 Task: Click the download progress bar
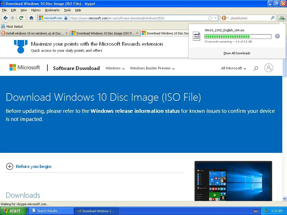(x=238, y=36)
